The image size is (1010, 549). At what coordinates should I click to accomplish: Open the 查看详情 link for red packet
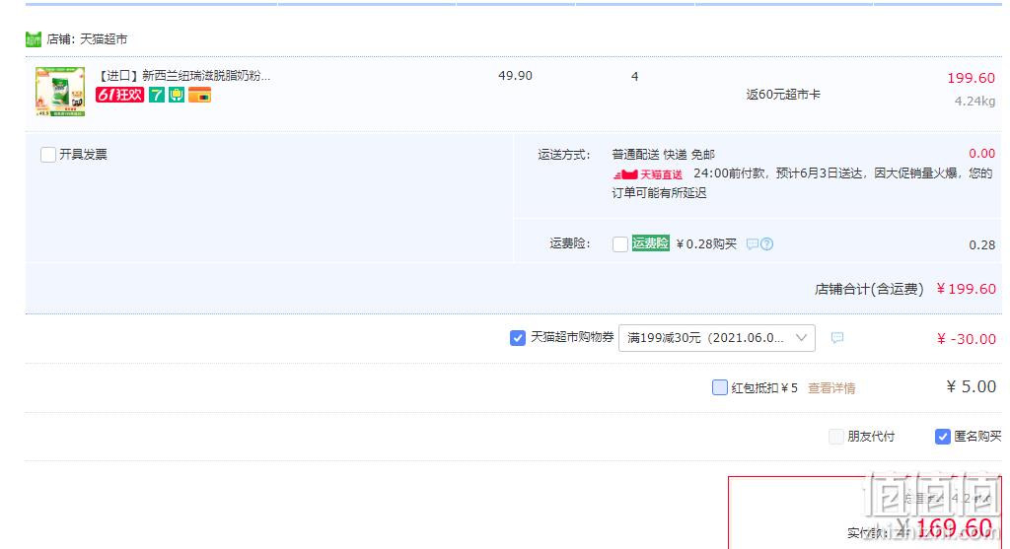pos(831,388)
